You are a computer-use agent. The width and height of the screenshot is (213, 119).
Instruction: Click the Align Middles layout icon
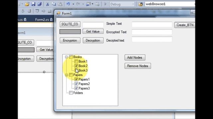[43, 11]
